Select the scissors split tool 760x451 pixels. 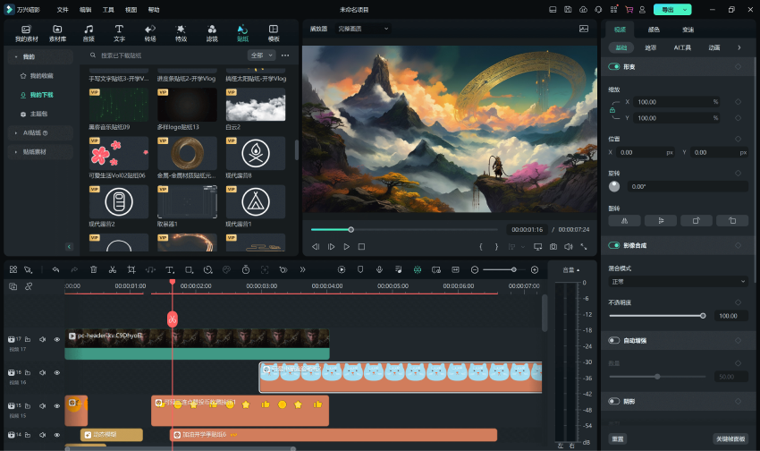coord(112,269)
